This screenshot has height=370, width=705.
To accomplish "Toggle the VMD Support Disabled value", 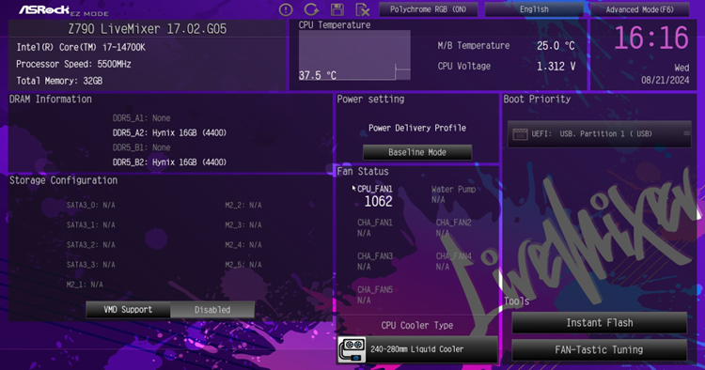I will [212, 310].
